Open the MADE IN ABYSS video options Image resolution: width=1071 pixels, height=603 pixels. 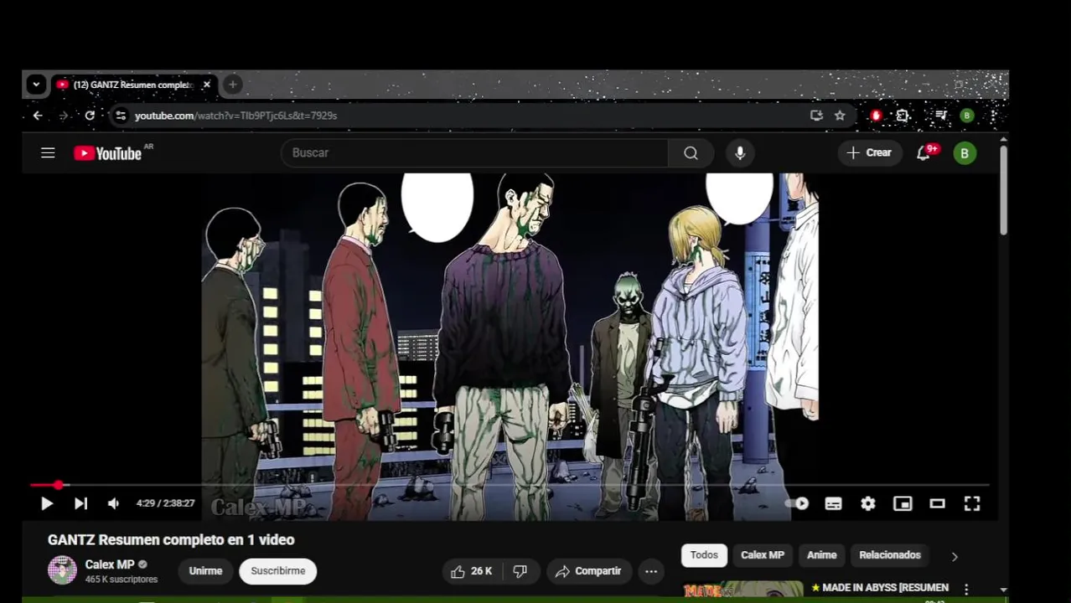966,589
